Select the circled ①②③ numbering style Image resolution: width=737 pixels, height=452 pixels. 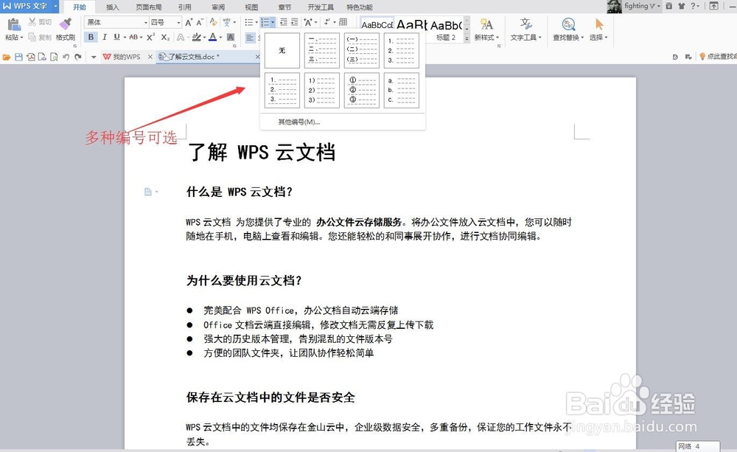tap(361, 90)
